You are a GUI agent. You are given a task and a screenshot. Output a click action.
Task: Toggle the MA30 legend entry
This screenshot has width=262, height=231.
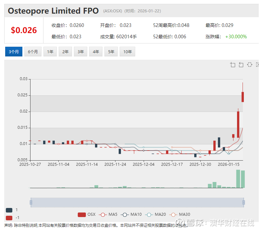[180, 214]
